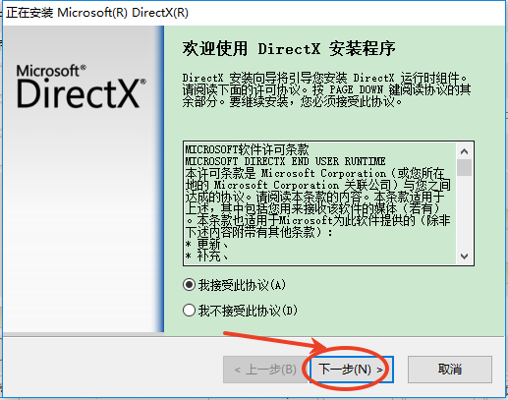Click window title "正在安装 Microsoft(R) DirectX(R)"

(97, 13)
